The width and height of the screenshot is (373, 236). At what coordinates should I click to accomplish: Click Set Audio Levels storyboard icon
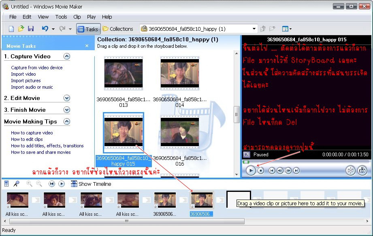[x=6, y=184]
